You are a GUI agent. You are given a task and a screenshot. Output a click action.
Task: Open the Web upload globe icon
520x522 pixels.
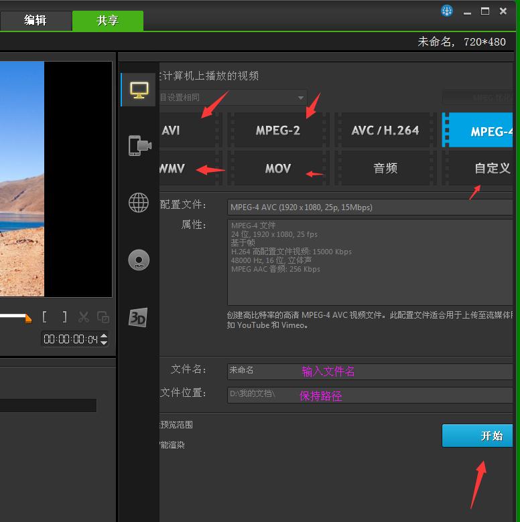tap(139, 202)
